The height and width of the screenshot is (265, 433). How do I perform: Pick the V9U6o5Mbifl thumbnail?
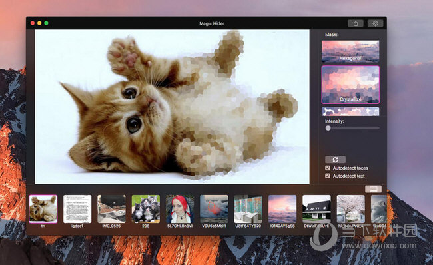[x=214, y=209]
